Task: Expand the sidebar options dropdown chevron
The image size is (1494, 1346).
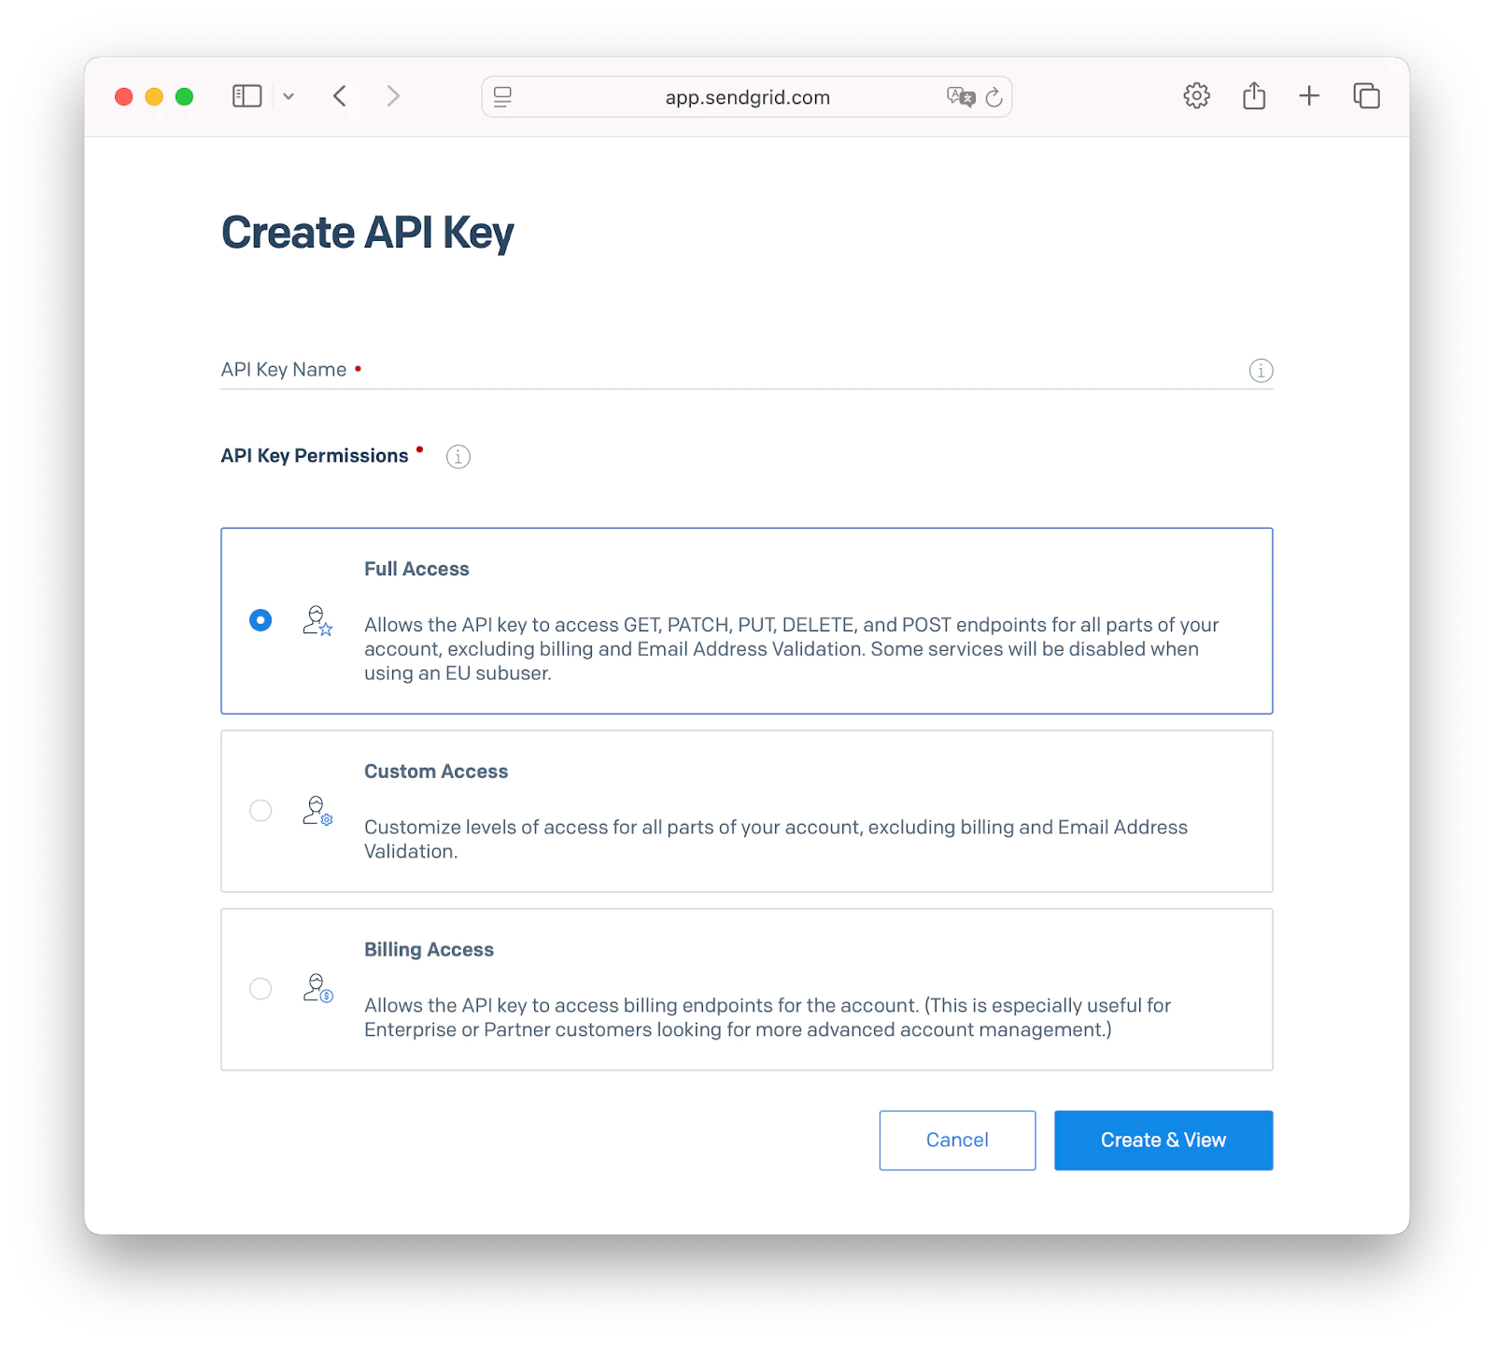Action: tap(289, 96)
